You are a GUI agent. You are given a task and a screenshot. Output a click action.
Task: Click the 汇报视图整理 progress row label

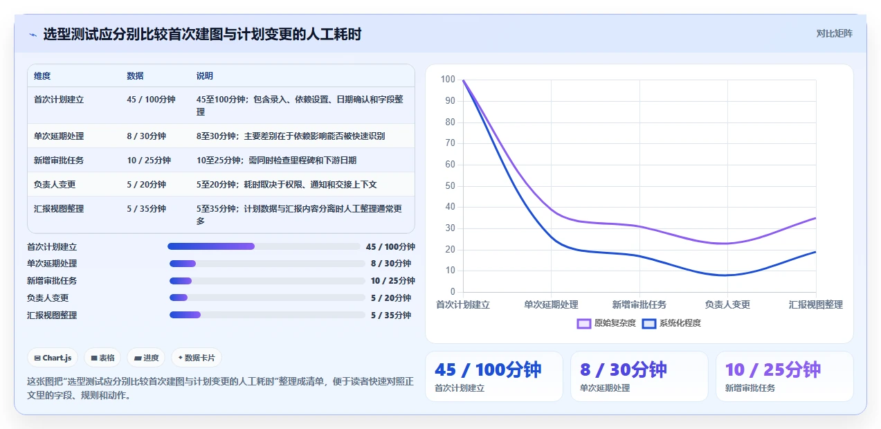click(x=52, y=316)
